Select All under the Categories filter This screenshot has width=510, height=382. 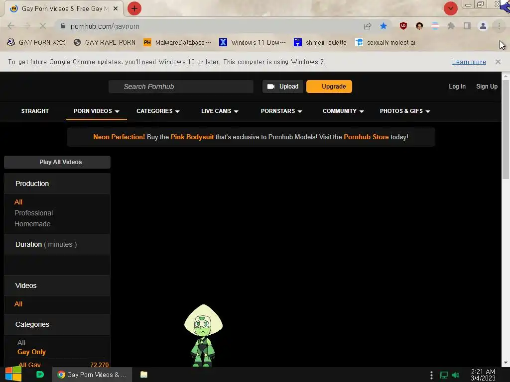(21, 343)
